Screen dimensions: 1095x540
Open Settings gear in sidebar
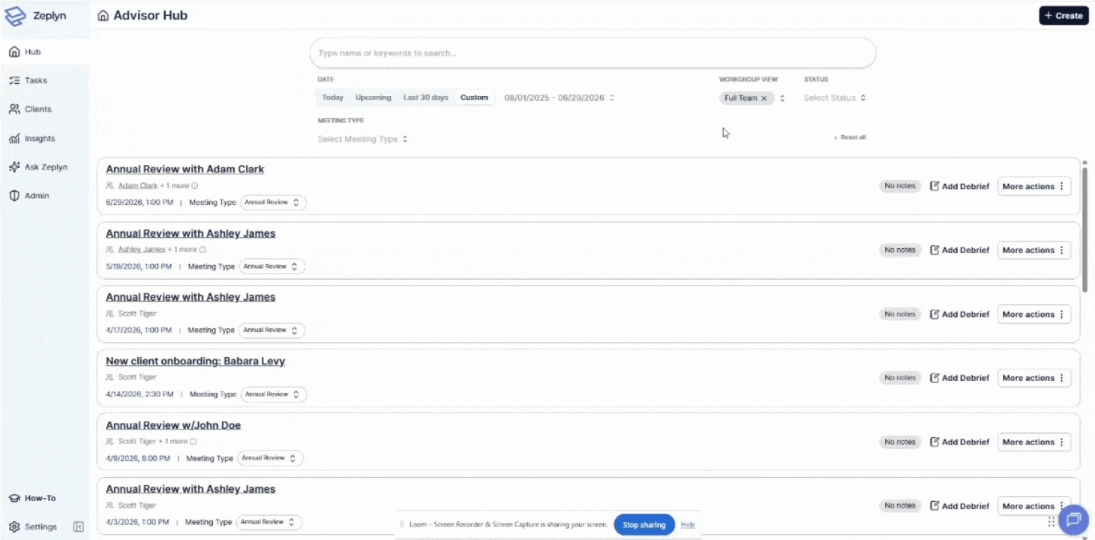[x=34, y=526]
